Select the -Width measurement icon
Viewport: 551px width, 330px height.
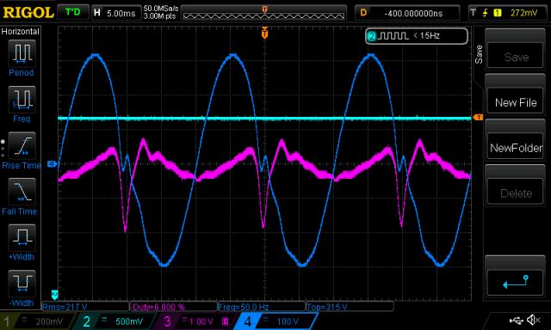[x=22, y=284]
